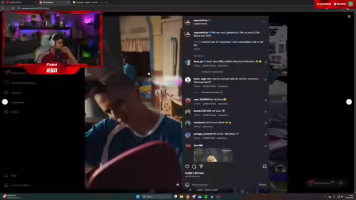Open avatar of the EA Firma commenter
The height and width of the screenshot is (200, 356).
pos(188,80)
